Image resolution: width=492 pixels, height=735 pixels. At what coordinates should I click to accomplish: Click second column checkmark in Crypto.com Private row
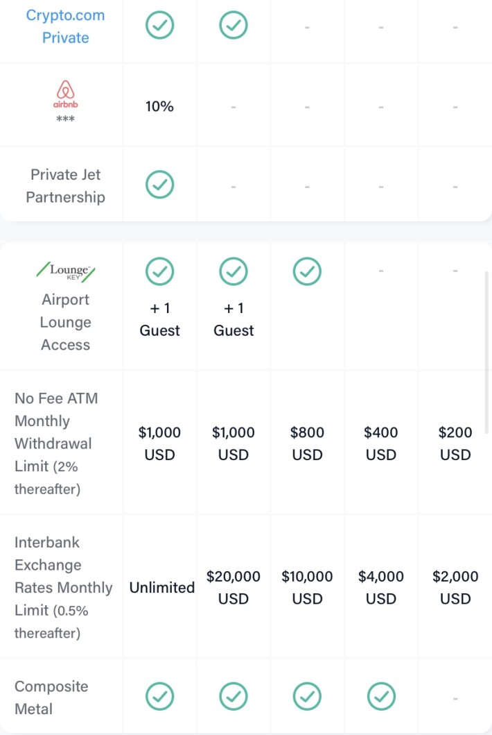click(234, 25)
